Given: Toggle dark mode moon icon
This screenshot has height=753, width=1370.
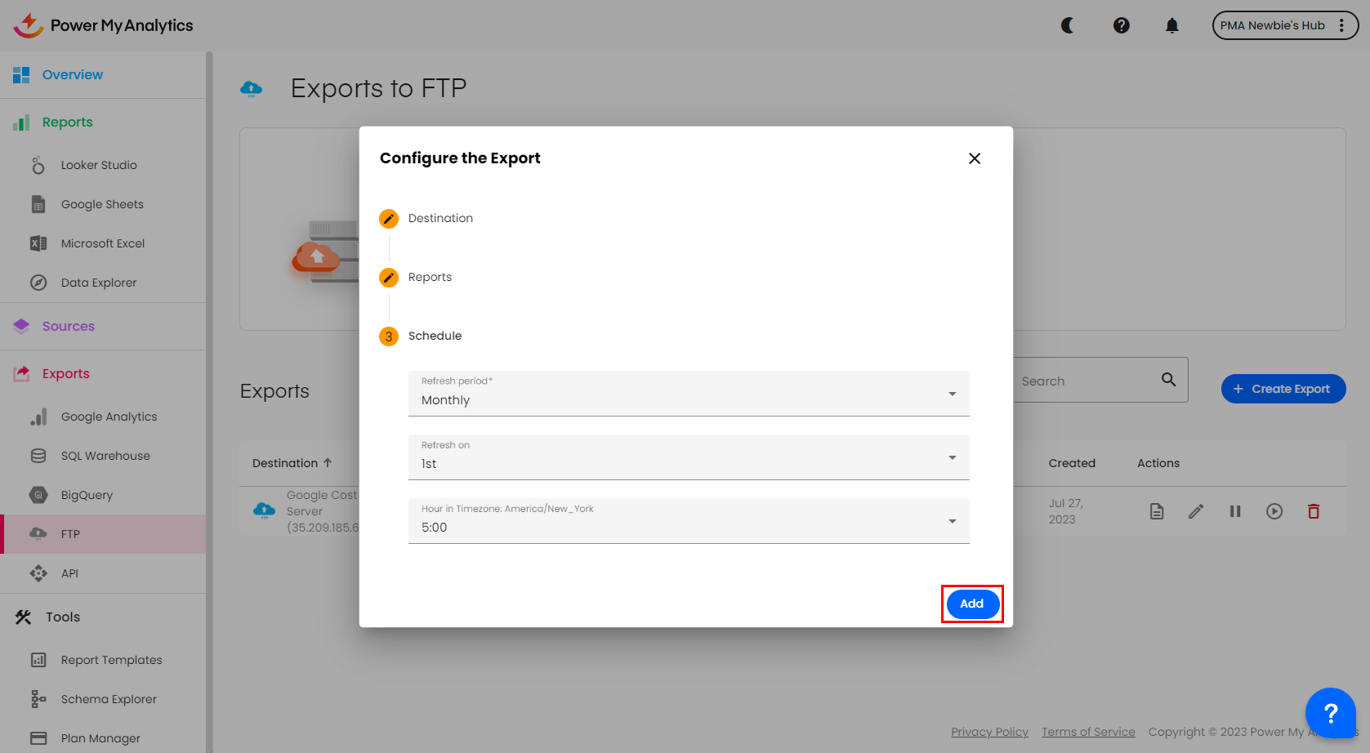Looking at the screenshot, I should pos(1067,25).
